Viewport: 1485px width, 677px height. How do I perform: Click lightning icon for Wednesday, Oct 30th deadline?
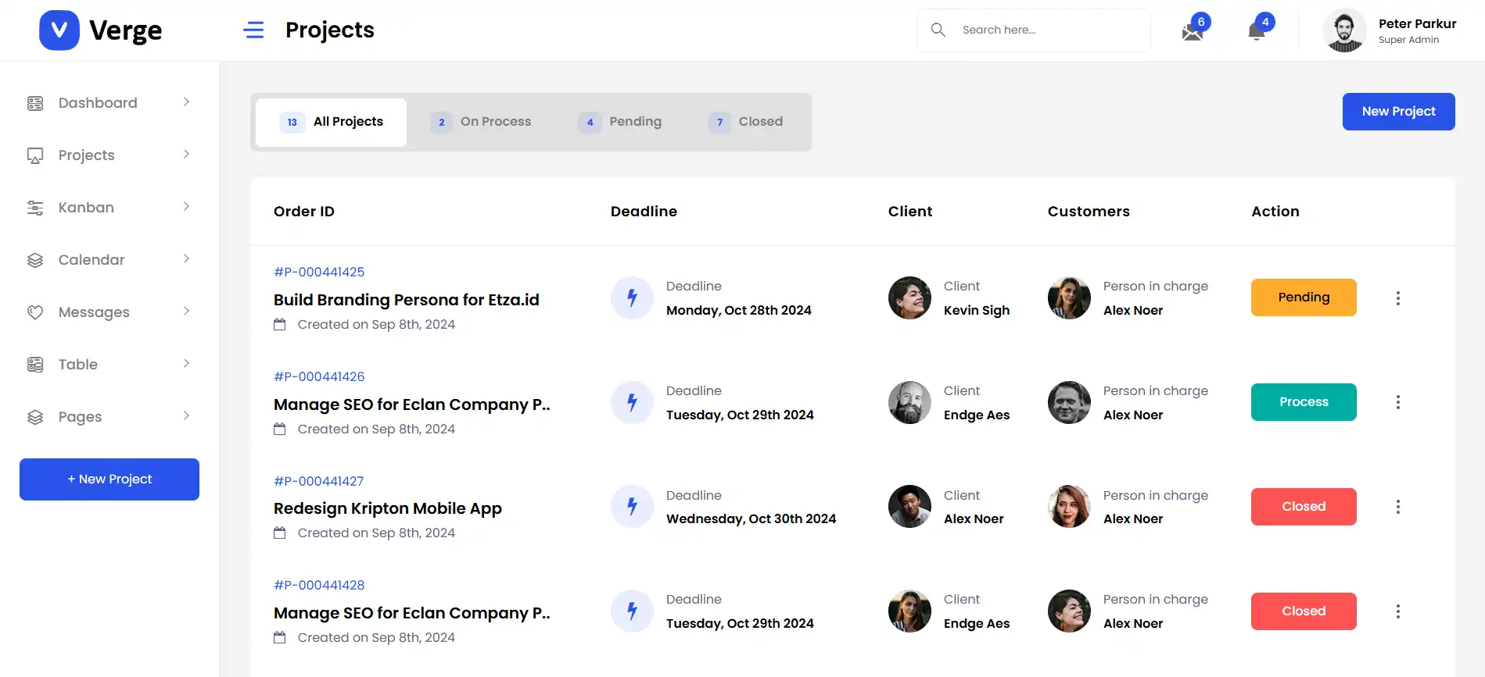(632, 506)
